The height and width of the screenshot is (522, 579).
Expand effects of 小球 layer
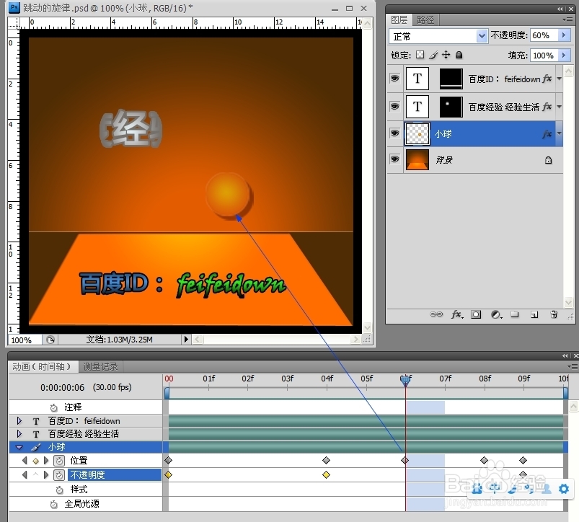(x=559, y=133)
